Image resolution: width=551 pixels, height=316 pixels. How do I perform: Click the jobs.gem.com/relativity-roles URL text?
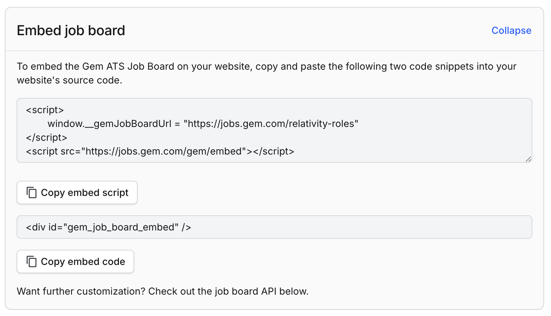tap(271, 124)
